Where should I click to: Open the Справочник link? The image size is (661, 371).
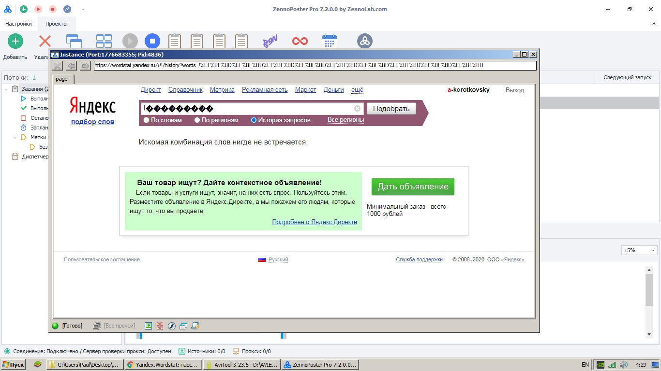tap(185, 90)
